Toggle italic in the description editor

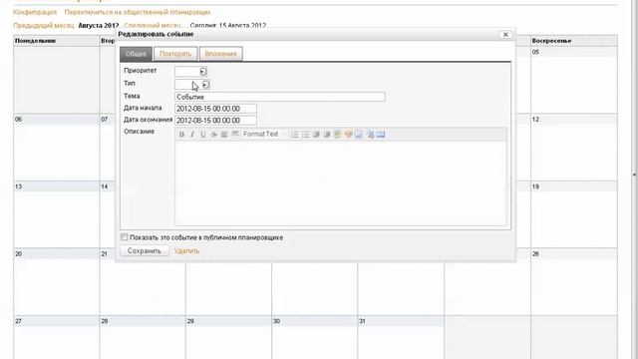point(192,135)
